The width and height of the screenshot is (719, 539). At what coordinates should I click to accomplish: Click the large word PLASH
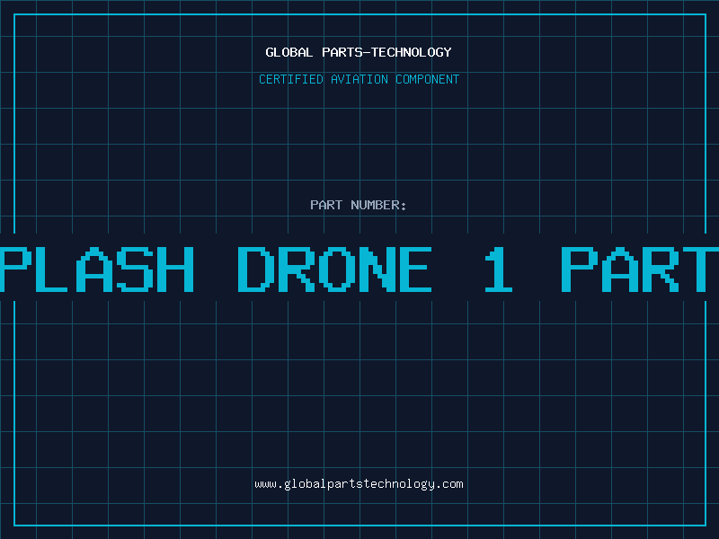point(97,269)
